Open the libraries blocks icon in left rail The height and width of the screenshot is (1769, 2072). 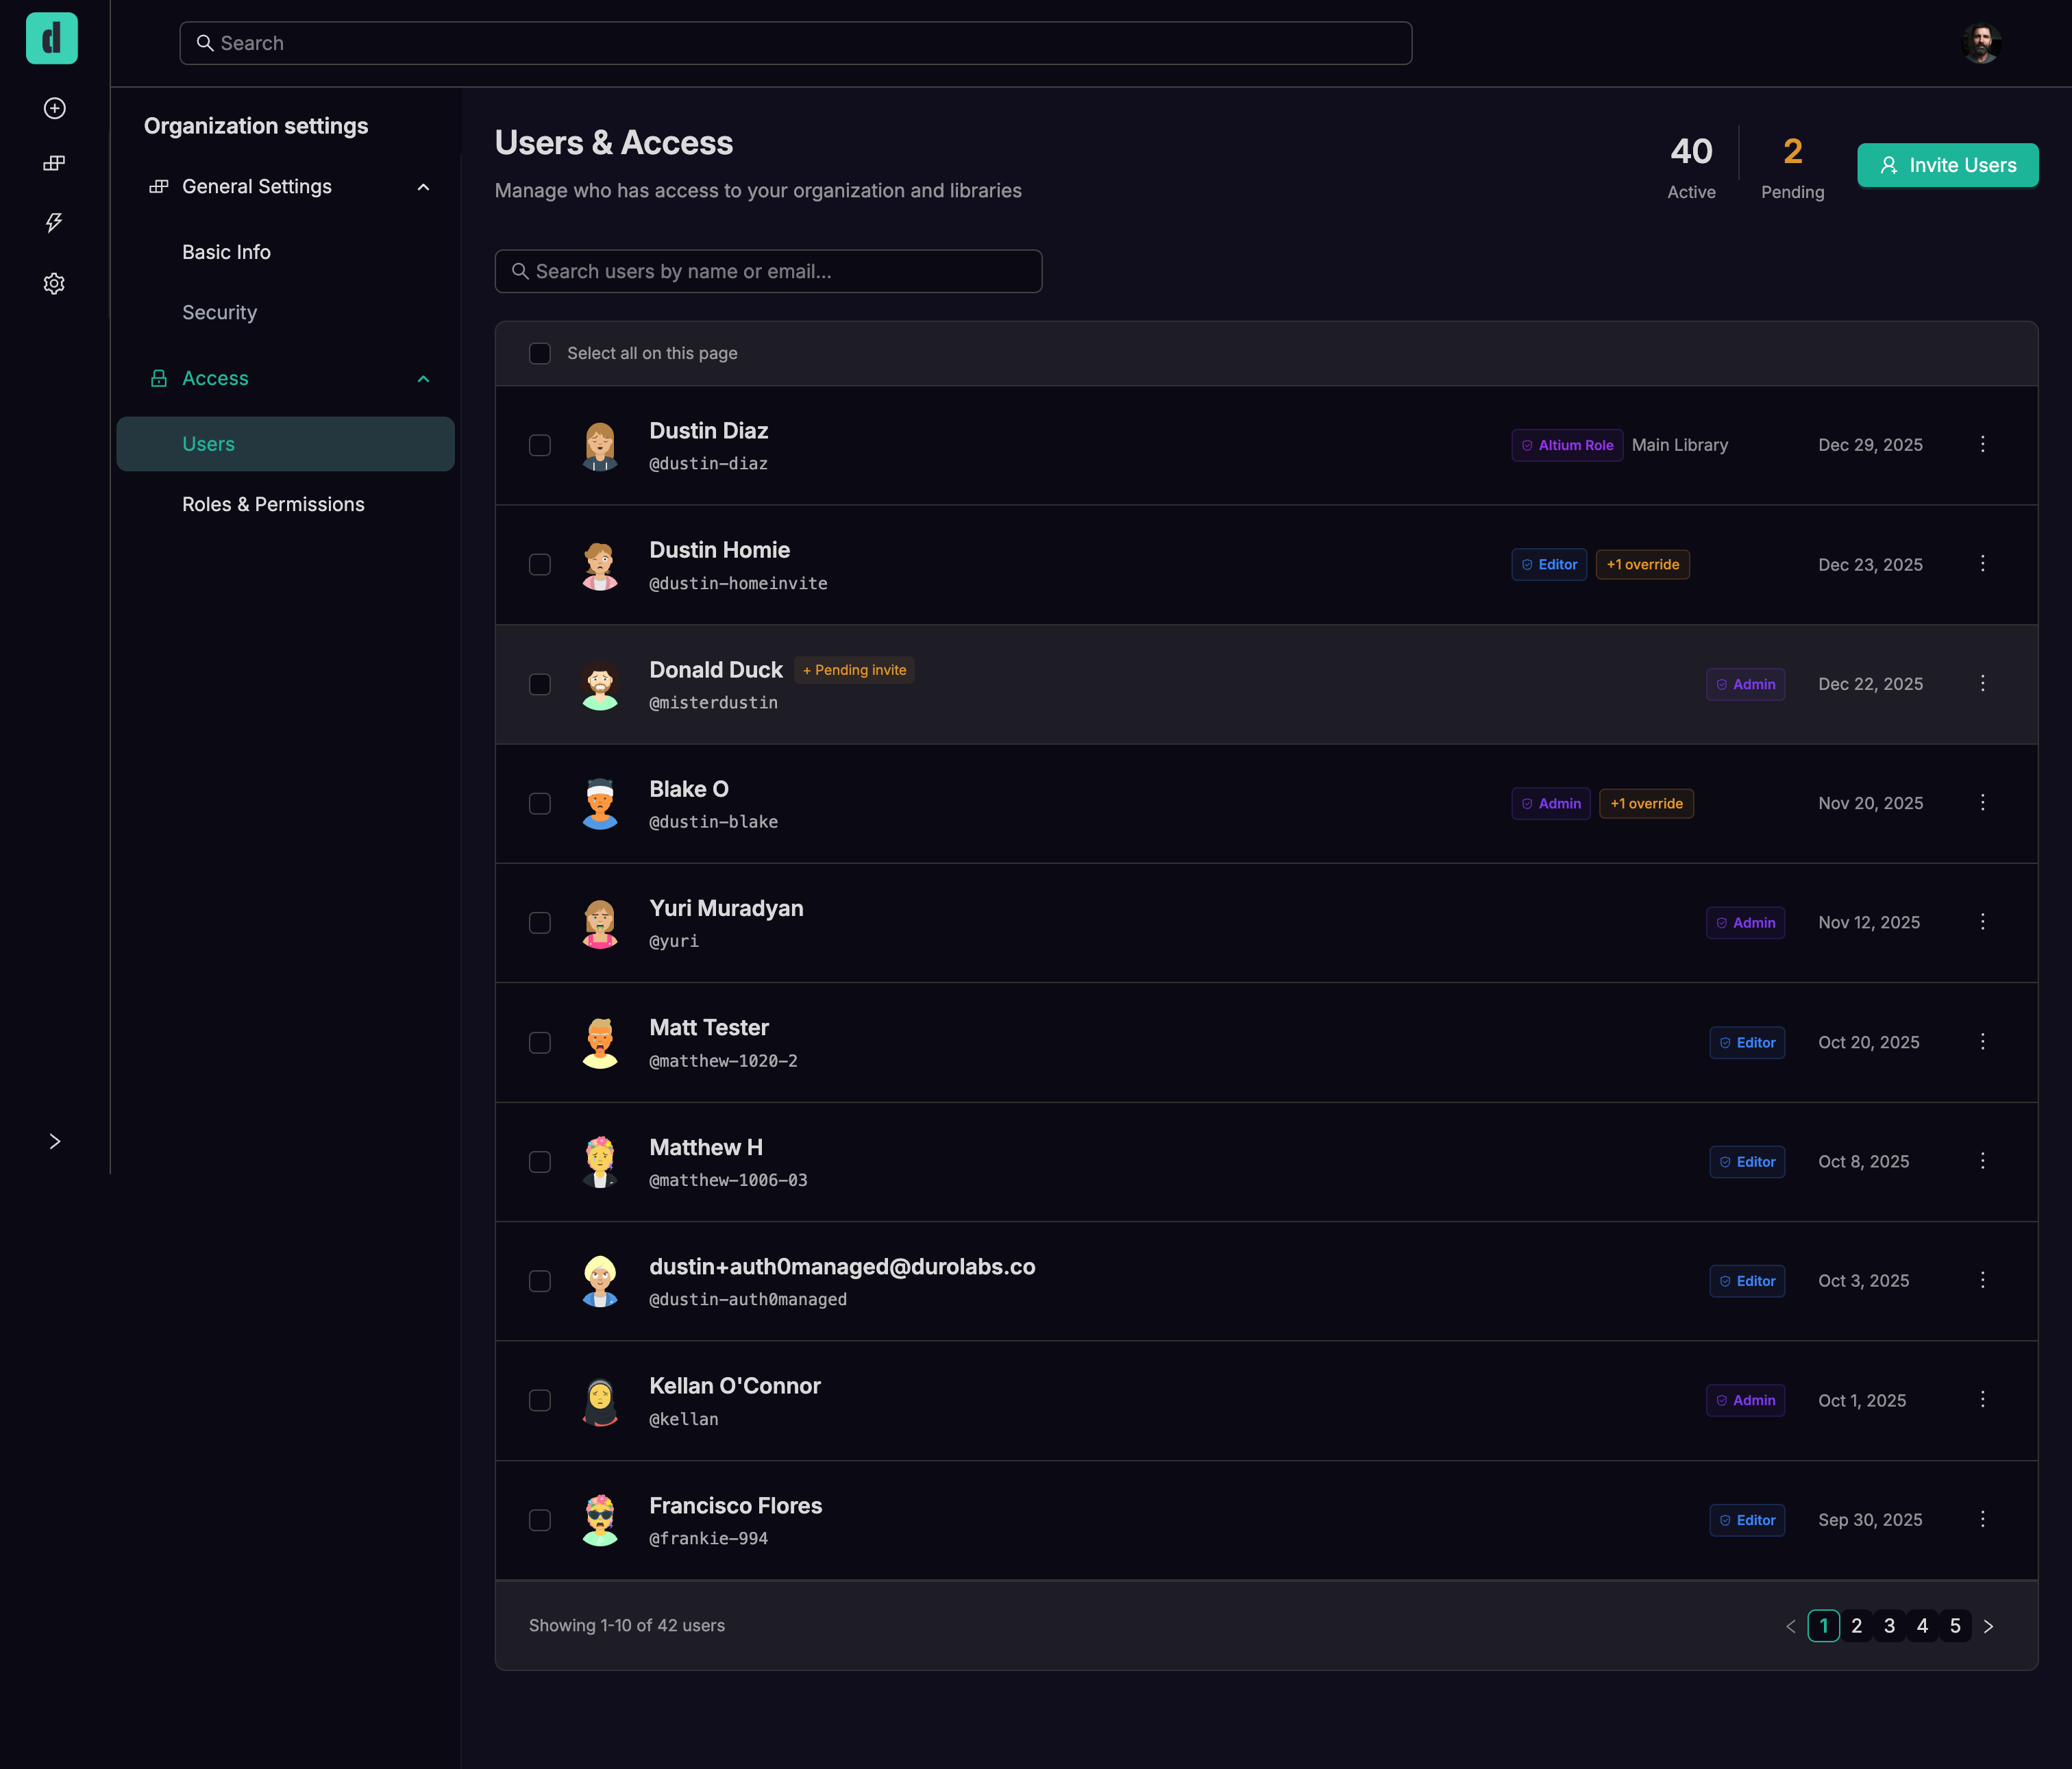55,164
